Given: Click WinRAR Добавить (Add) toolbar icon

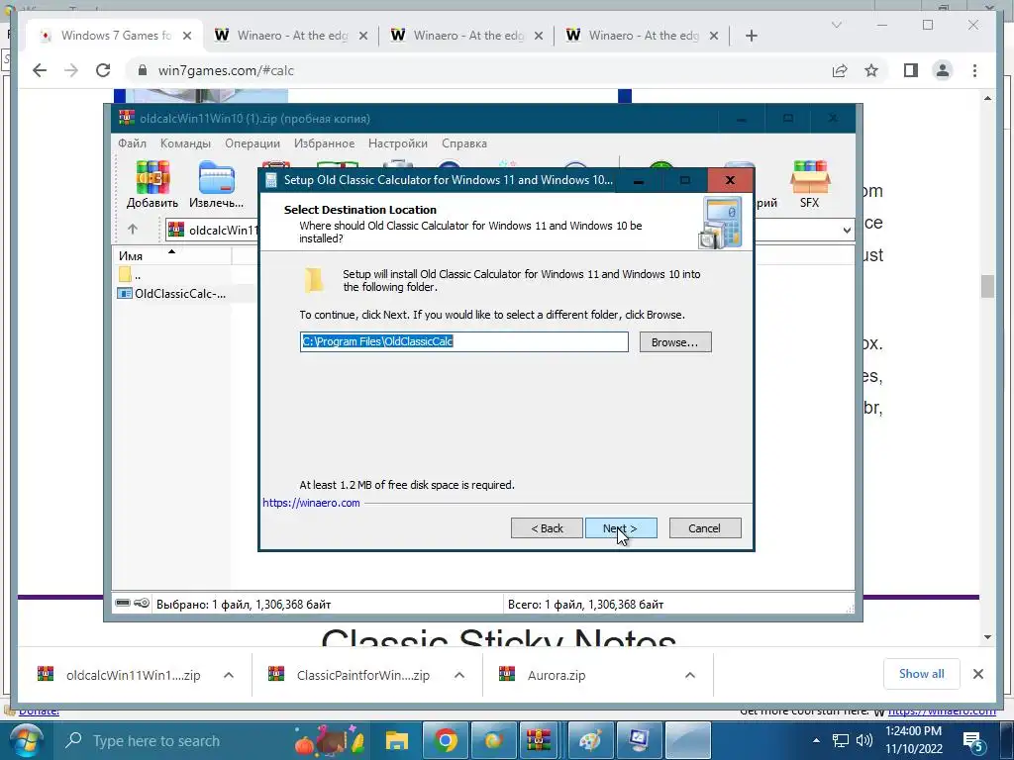Looking at the screenshot, I should tap(152, 185).
